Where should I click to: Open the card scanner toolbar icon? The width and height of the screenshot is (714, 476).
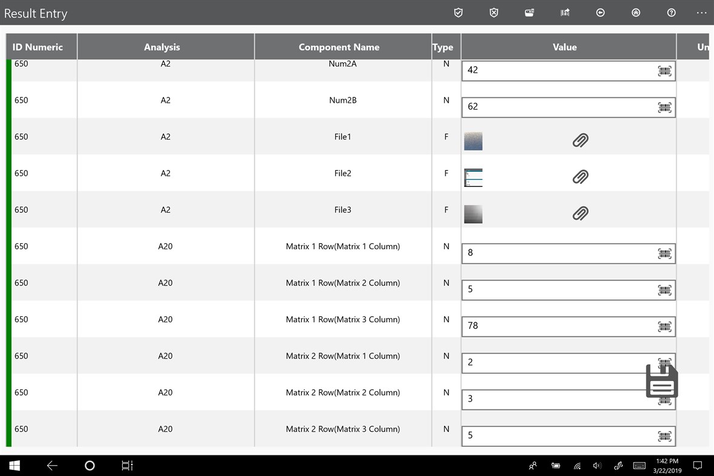(529, 13)
